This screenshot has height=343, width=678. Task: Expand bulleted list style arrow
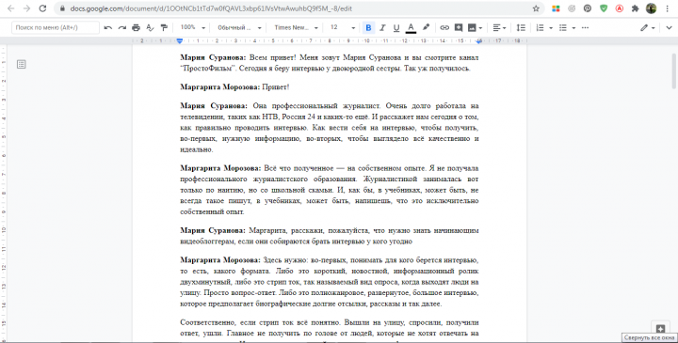click(573, 28)
